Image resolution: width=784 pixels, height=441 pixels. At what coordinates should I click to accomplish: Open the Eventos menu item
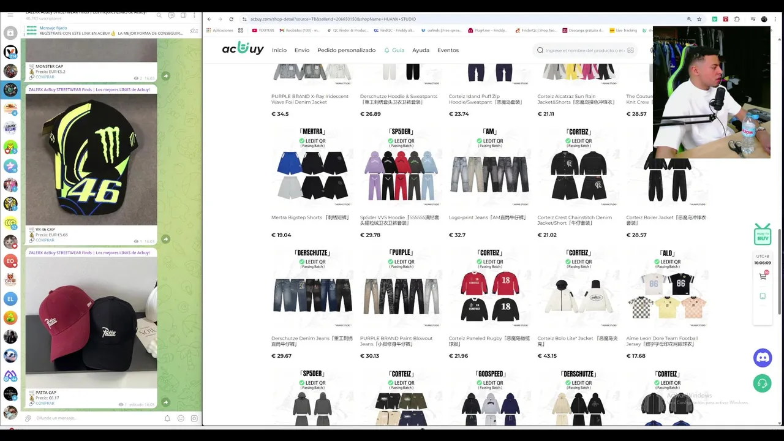tap(448, 50)
